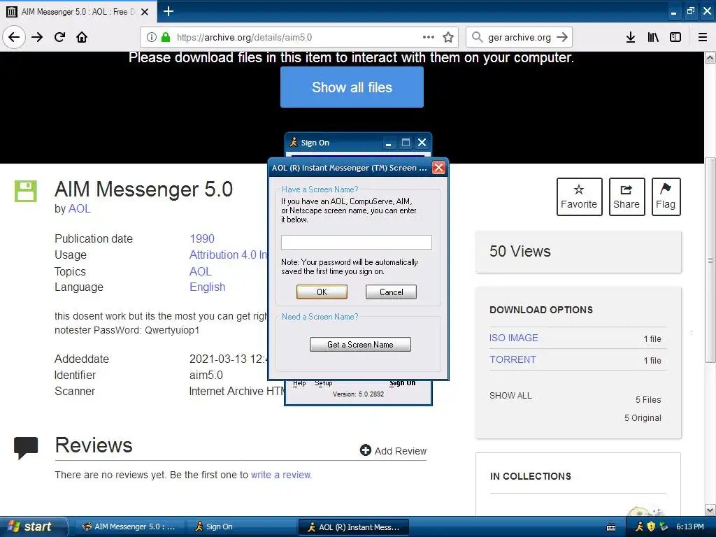716x537 pixels.
Task: Click the 'write a review' link
Action: [x=281, y=475]
